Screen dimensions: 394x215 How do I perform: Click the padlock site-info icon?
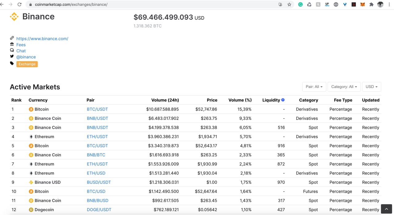[30, 5]
